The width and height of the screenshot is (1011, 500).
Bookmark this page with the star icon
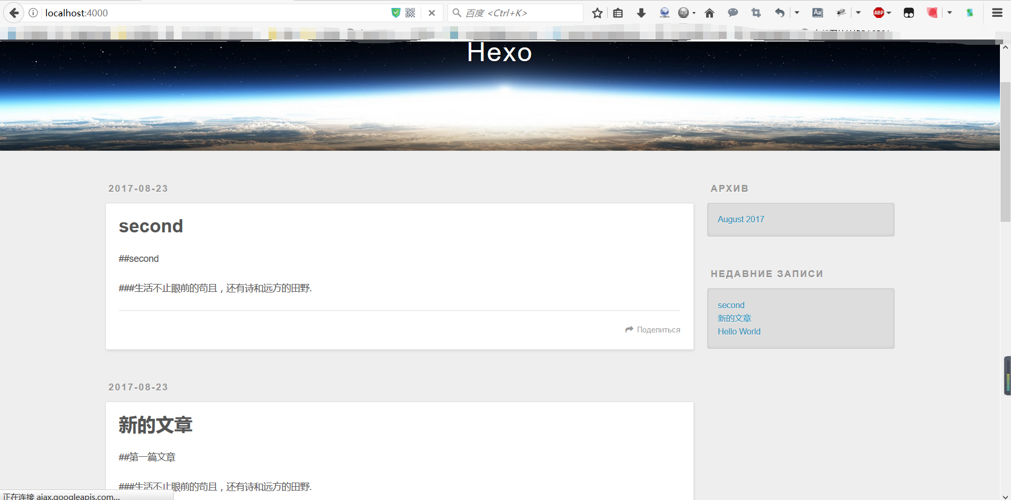click(x=597, y=13)
